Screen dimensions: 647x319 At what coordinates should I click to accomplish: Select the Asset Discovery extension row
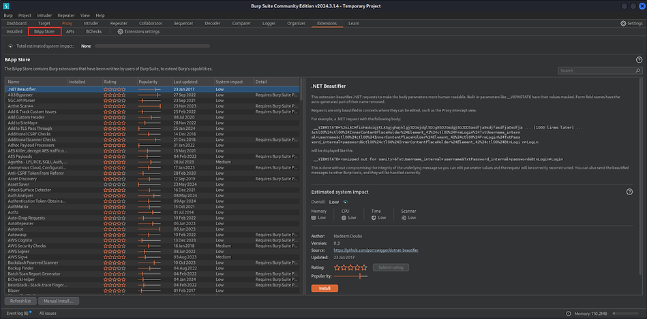pos(152,179)
